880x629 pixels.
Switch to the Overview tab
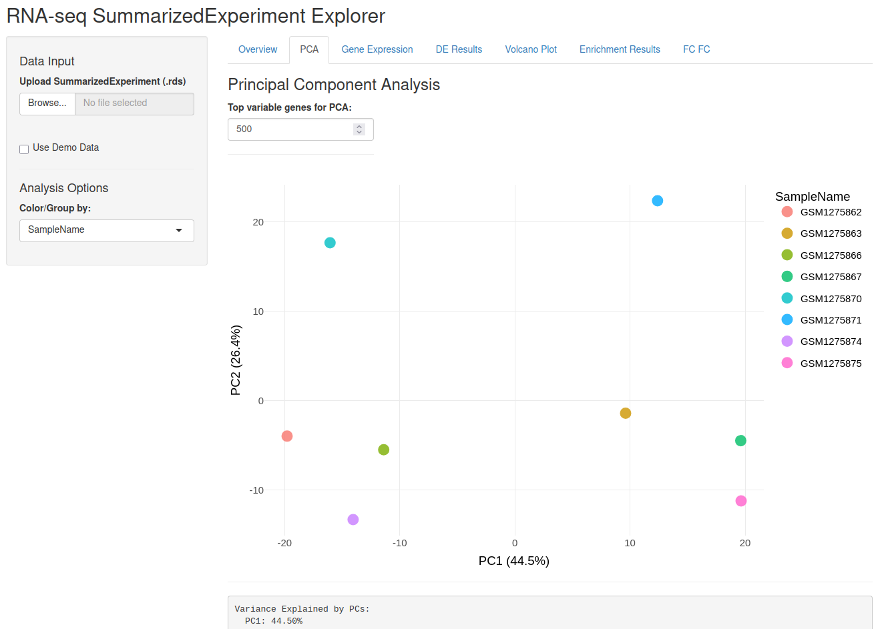click(x=258, y=49)
